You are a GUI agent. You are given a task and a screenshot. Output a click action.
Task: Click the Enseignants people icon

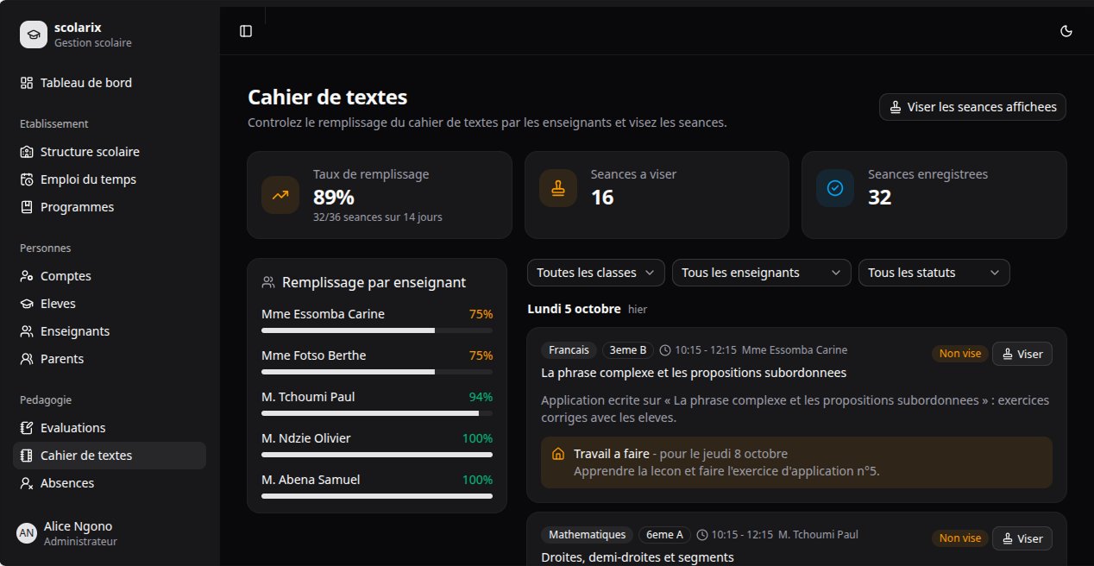[27, 331]
